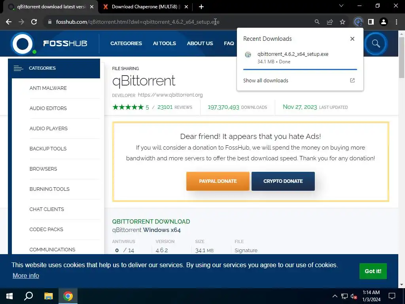The width and height of the screenshot is (405, 304).
Task: Click the muted volume tray icon
Action: coord(354,296)
